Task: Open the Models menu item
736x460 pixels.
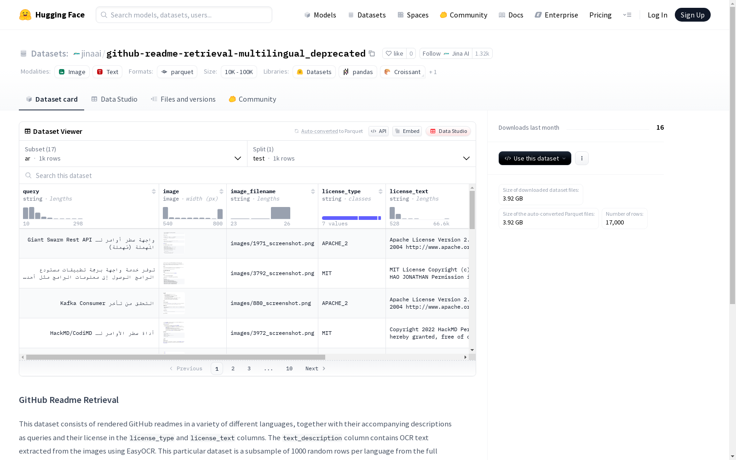Action: [320, 15]
